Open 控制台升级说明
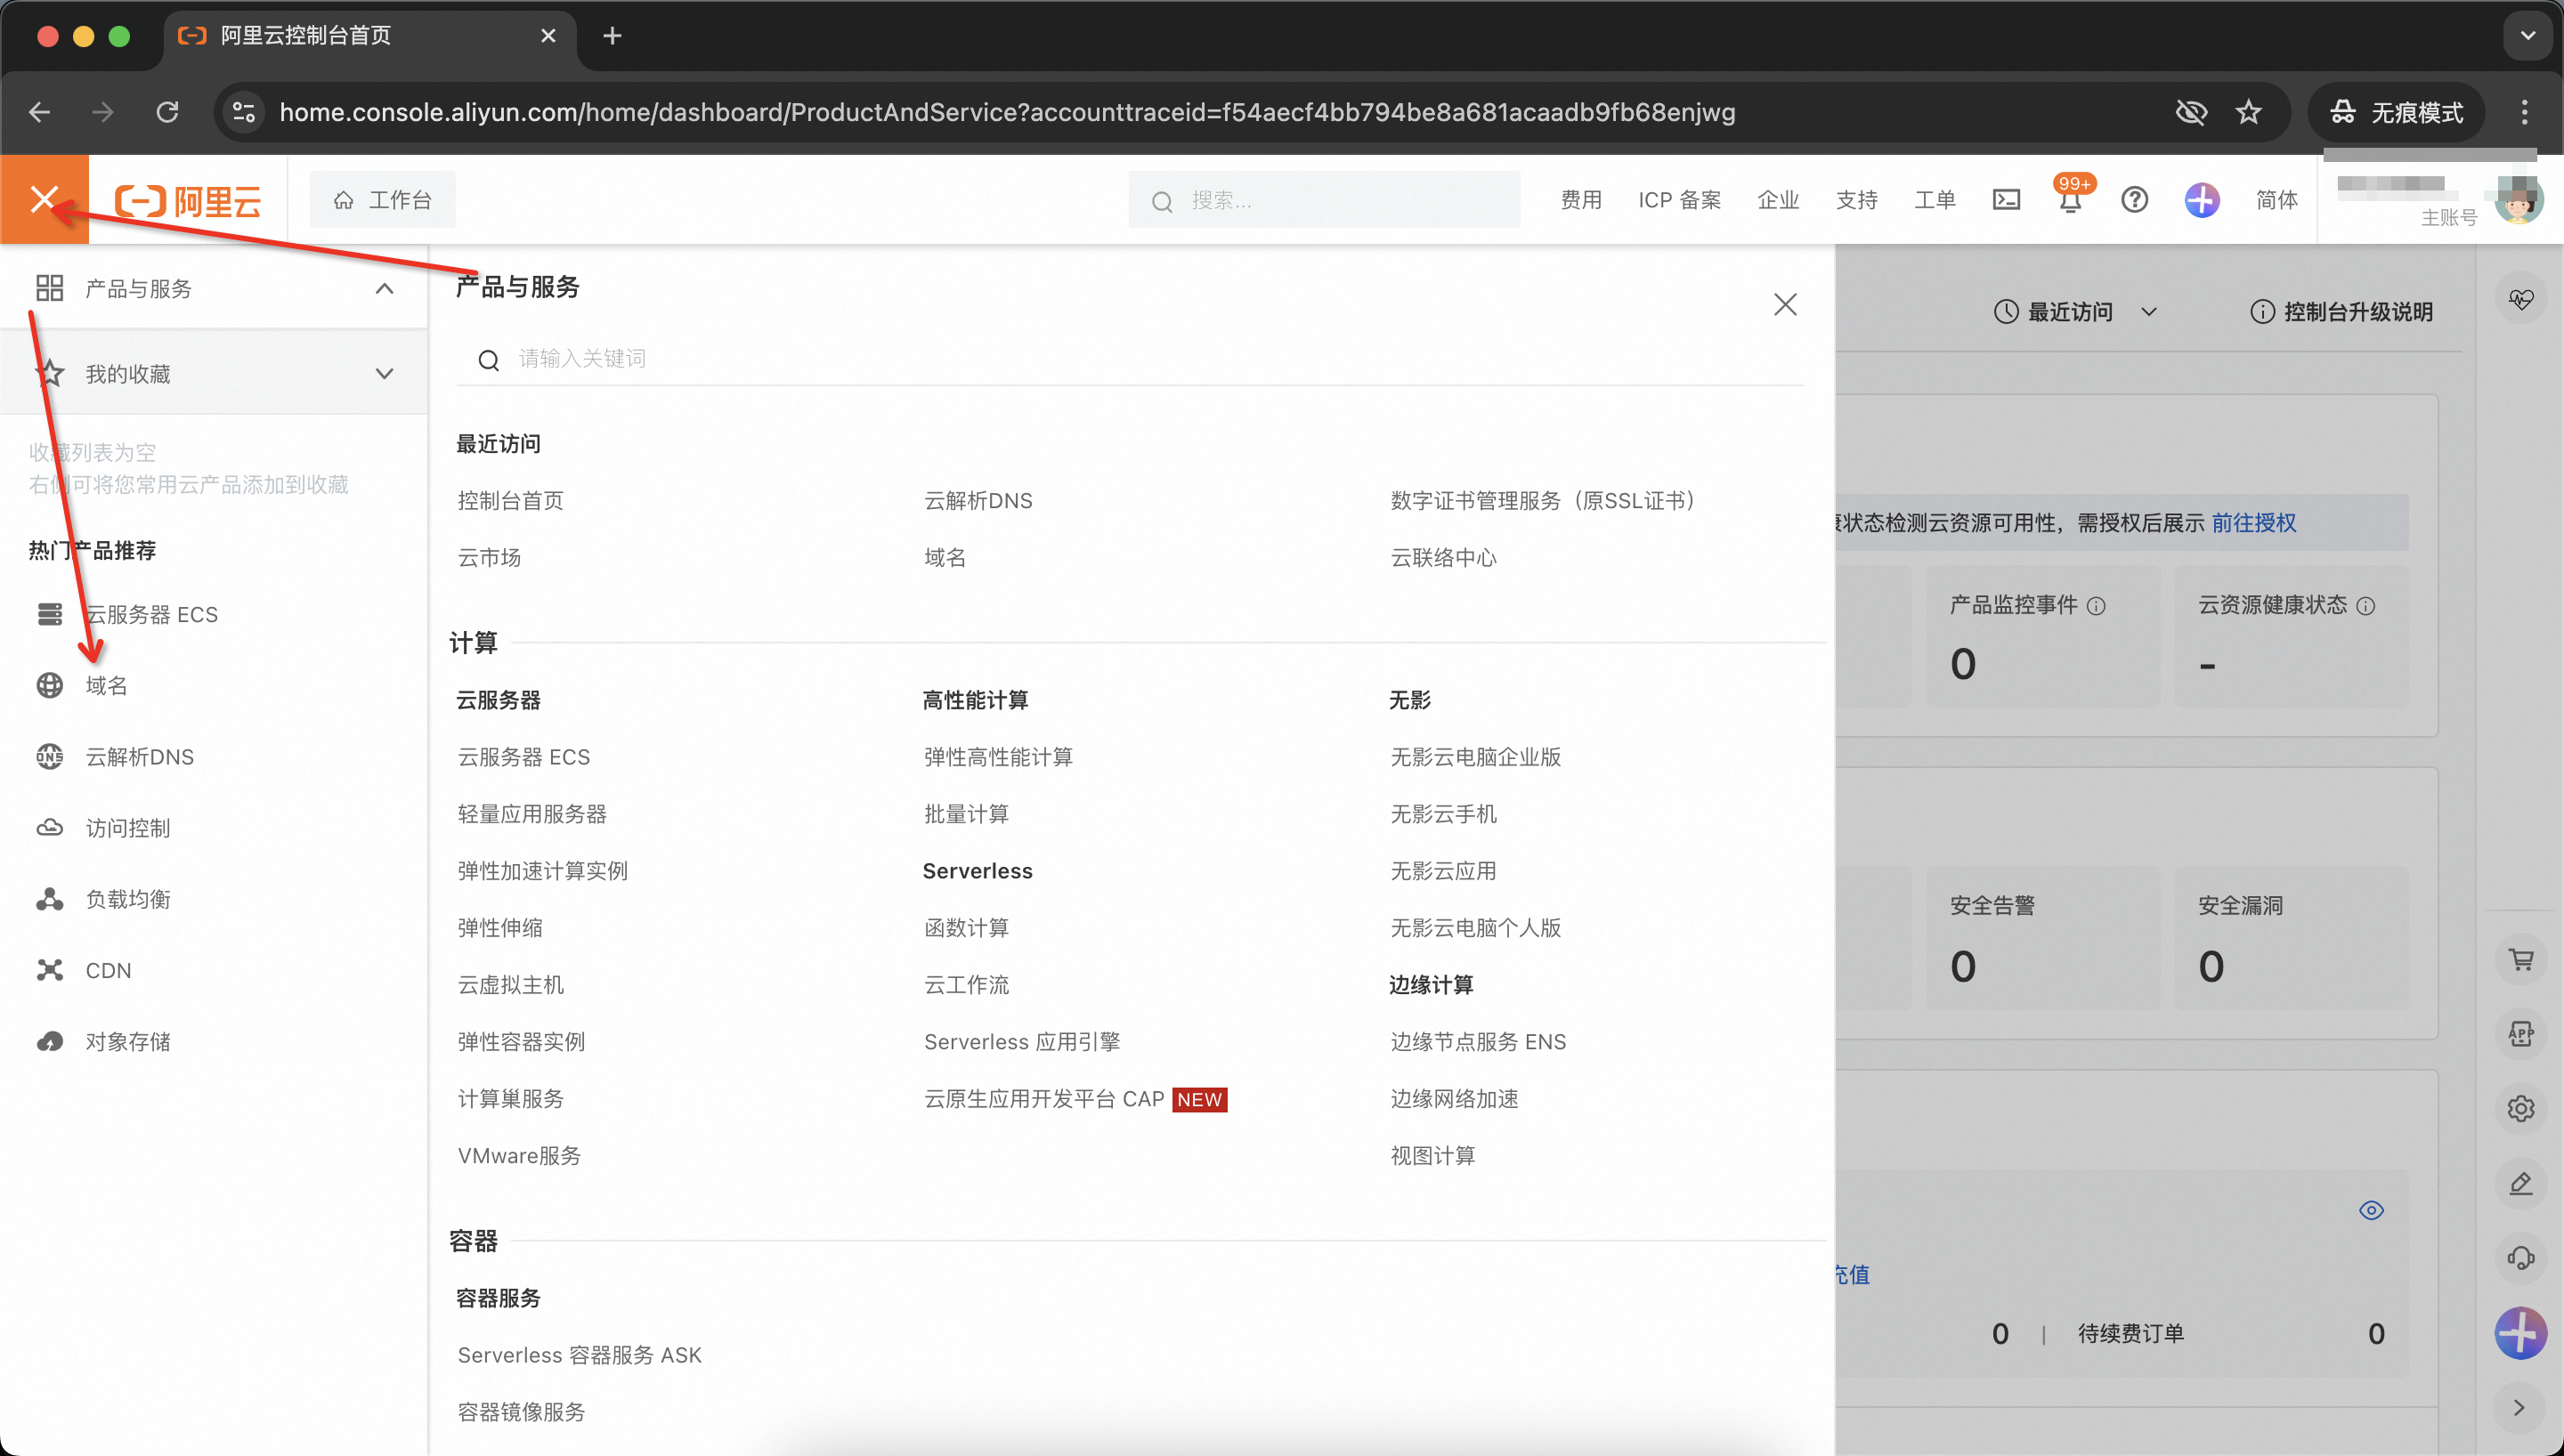Screen dimensions: 2564x1456 pyautogui.click(x=2341, y=312)
